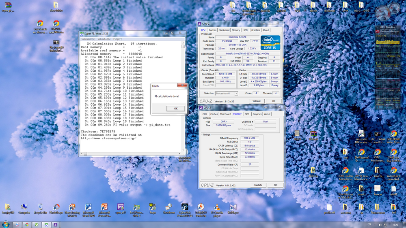Click OK button in upper CPU-Z window
The width and height of the screenshot is (406, 228).
(x=274, y=101)
